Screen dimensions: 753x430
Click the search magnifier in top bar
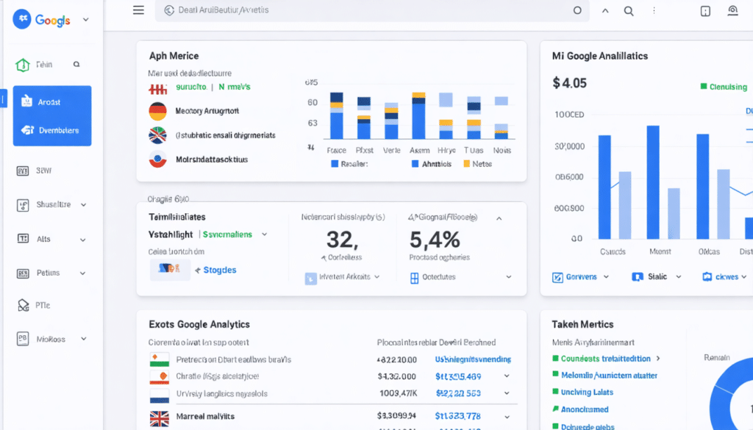pos(629,10)
